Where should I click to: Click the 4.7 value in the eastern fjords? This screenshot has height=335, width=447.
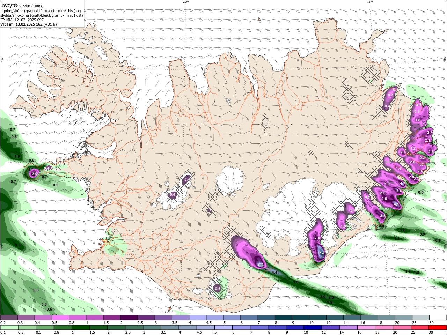coord(402,184)
